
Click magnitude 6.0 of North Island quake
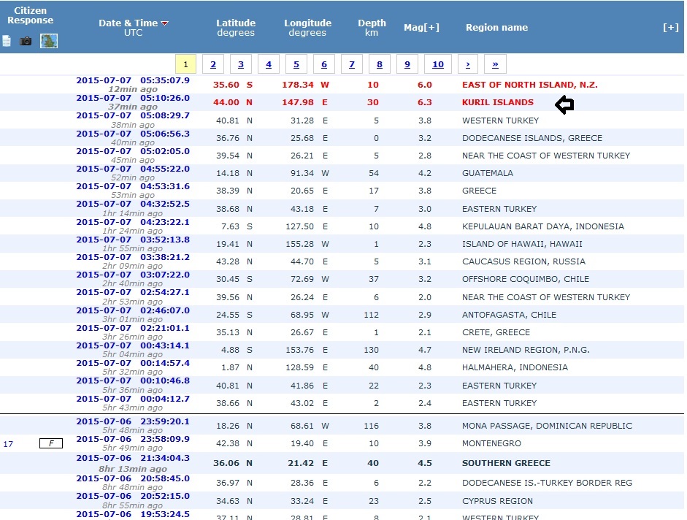(x=425, y=85)
